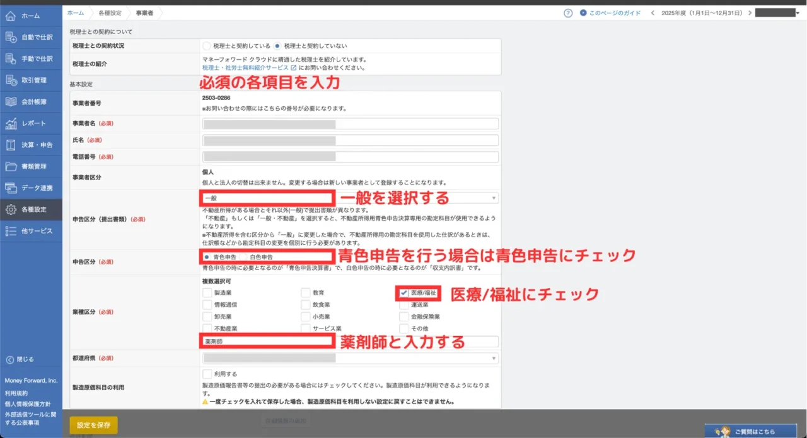Open 各種設定 gear icon
The height and width of the screenshot is (438, 807).
pyautogui.click(x=11, y=210)
